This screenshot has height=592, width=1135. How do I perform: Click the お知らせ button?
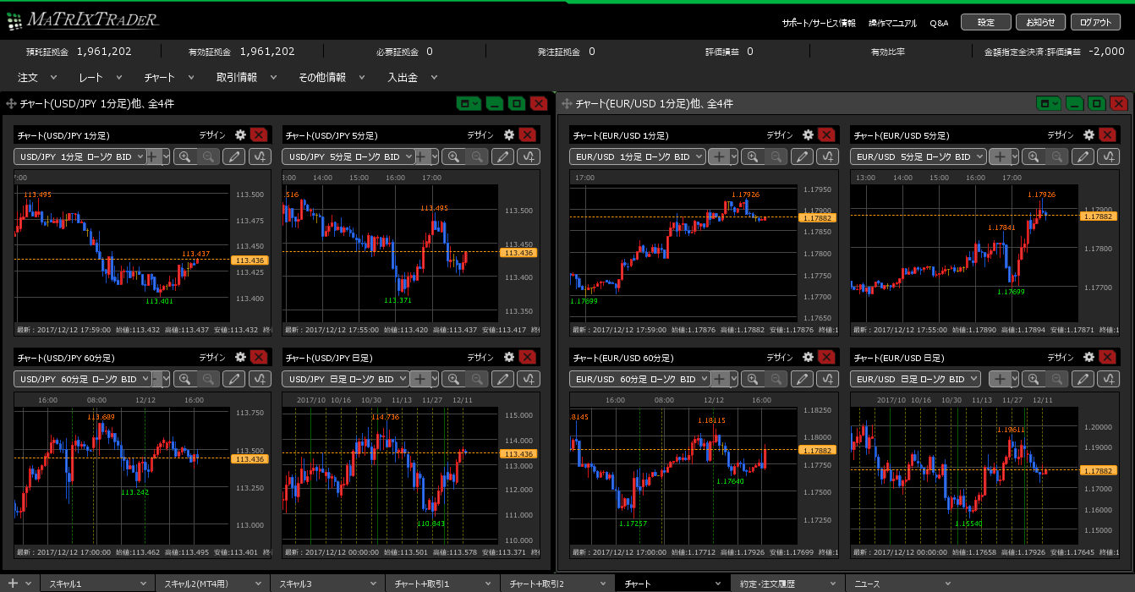pyautogui.click(x=1039, y=23)
